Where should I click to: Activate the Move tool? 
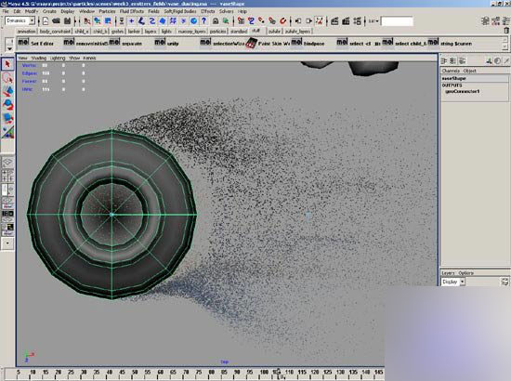[7, 91]
